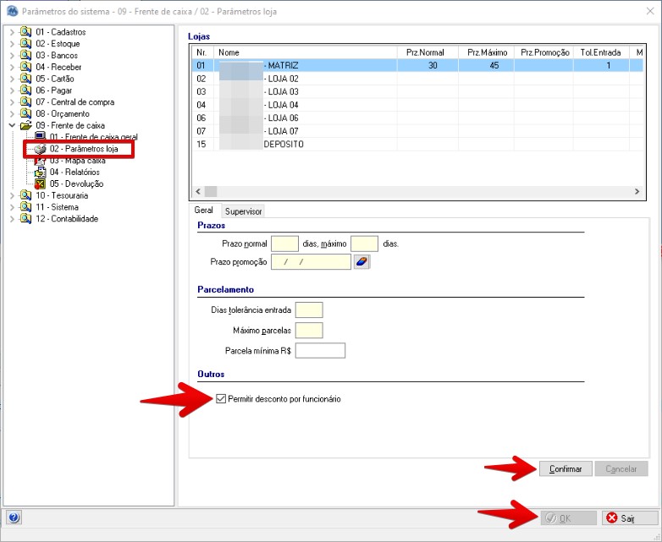Viewport: 662px width, 542px height.
Task: Click the OK button at bottom
Action: pos(568,518)
